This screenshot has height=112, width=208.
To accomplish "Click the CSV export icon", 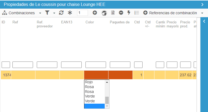I will point(113,13).
